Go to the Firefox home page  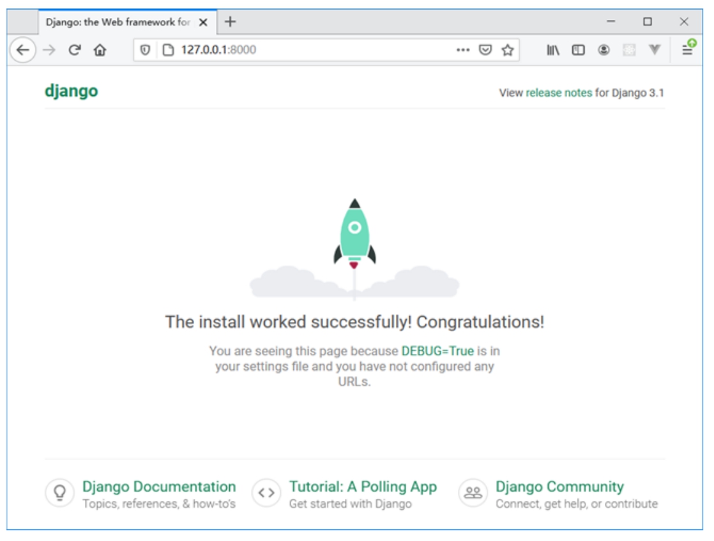coord(100,50)
